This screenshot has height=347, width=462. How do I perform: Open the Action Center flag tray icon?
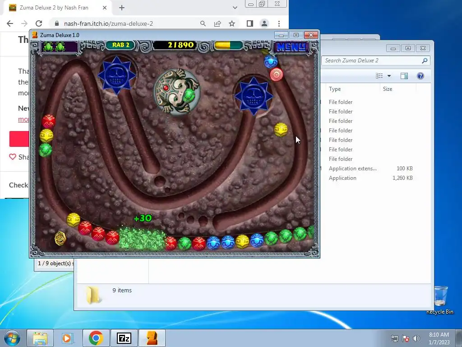pyautogui.click(x=406, y=338)
